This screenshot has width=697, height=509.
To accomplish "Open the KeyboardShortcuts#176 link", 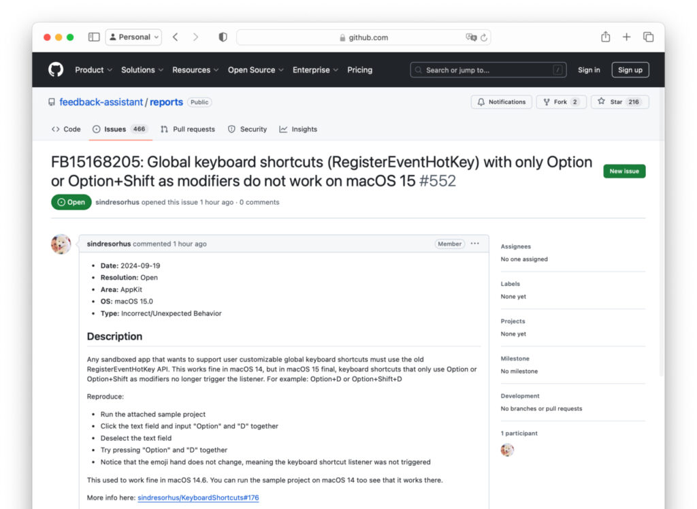I will [198, 497].
